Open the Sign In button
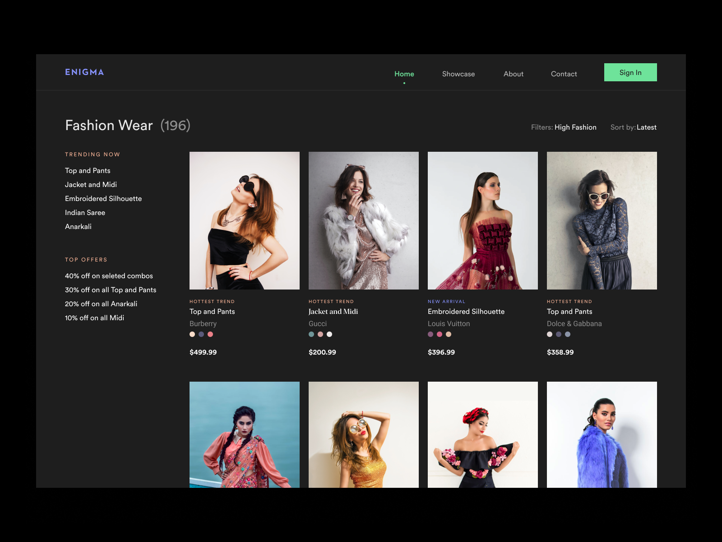 coord(630,72)
